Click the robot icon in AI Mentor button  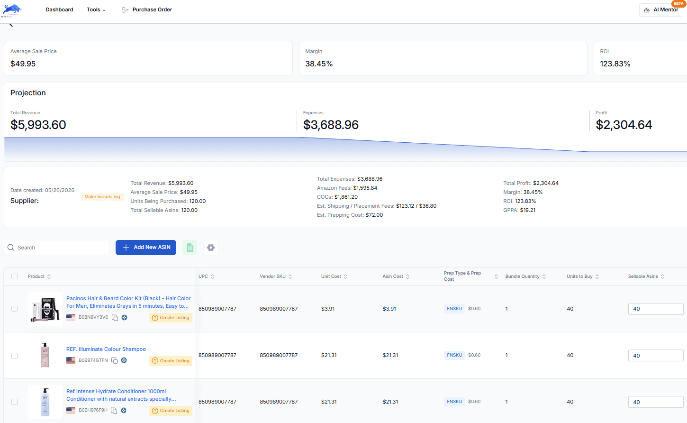[x=647, y=10]
